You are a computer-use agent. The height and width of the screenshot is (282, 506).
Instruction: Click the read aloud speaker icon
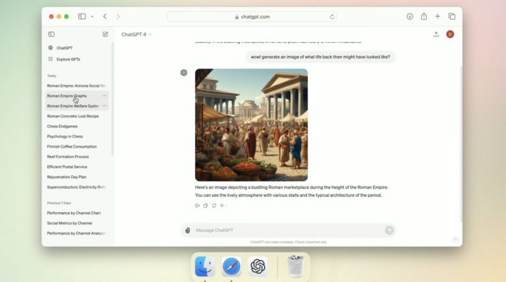[x=197, y=206]
